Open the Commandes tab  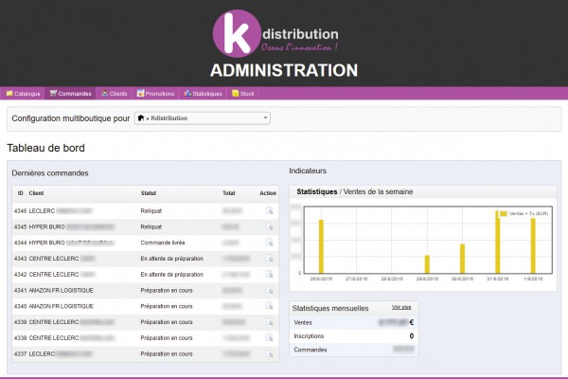click(70, 94)
